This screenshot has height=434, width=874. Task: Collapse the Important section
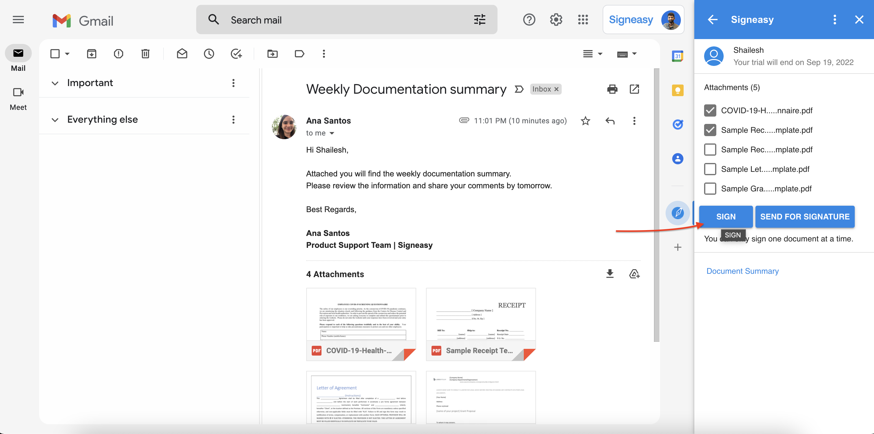(55, 83)
